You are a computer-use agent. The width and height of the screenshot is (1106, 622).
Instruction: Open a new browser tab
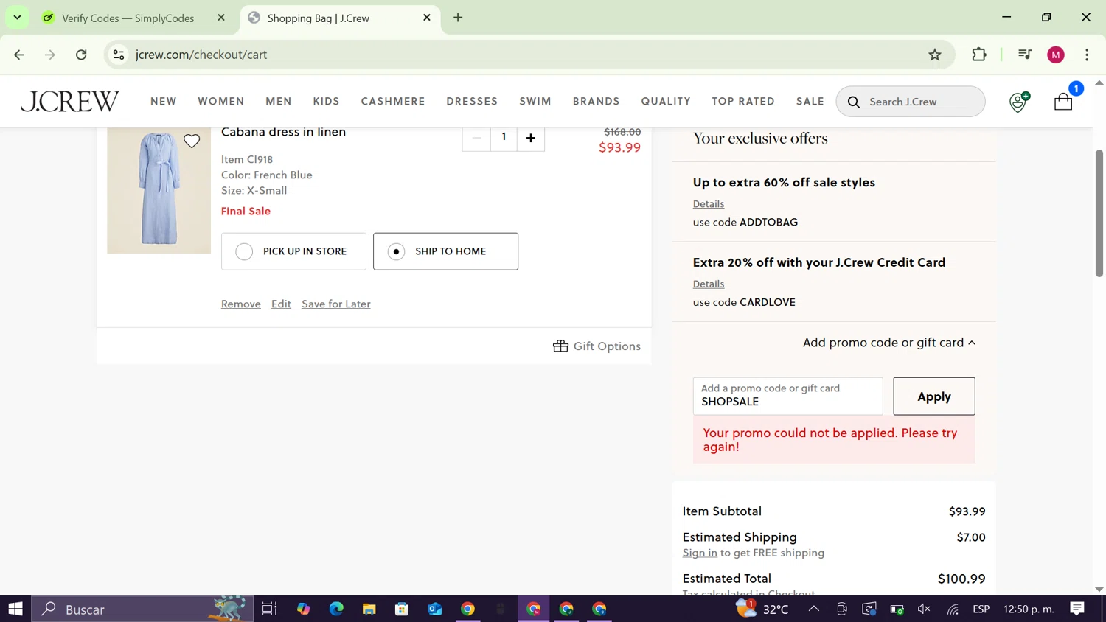[458, 18]
